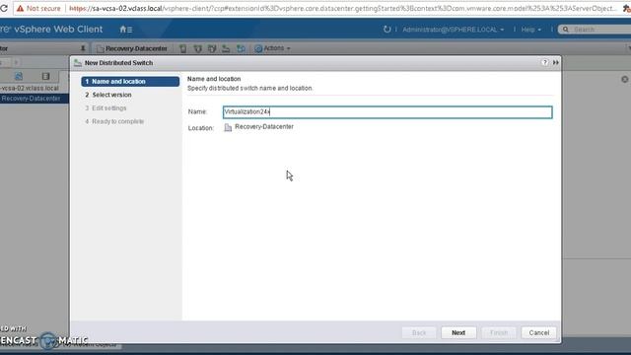631x355 pixels.
Task: Open the Help dropdown menu
Action: [530, 30]
